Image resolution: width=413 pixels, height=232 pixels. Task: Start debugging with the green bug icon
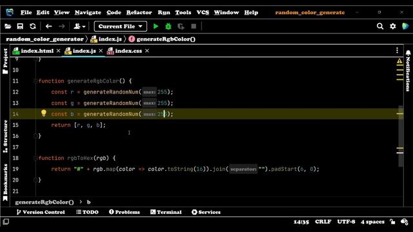point(168,26)
